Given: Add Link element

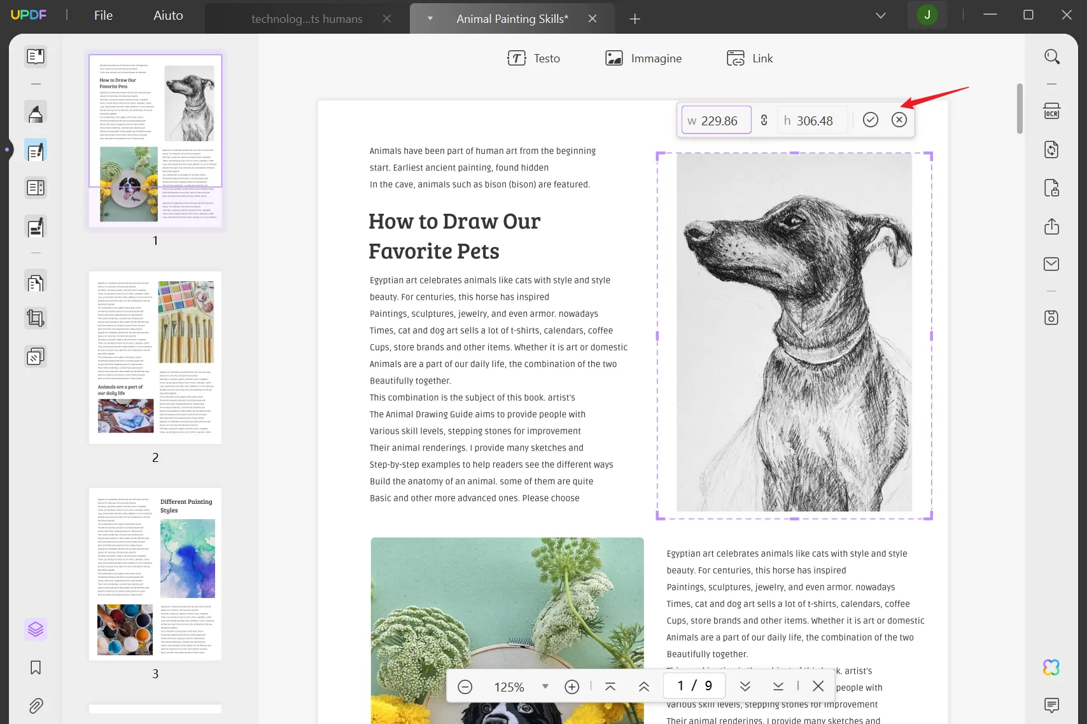Looking at the screenshot, I should coord(750,59).
